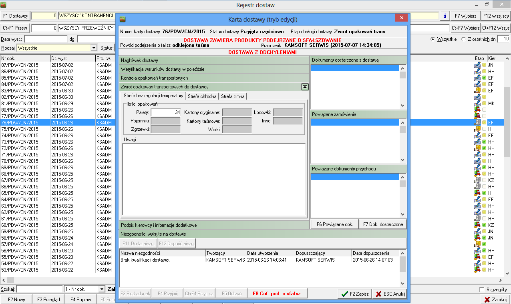
Task: Enable the Szczegóły checkbox
Action: tap(482, 290)
